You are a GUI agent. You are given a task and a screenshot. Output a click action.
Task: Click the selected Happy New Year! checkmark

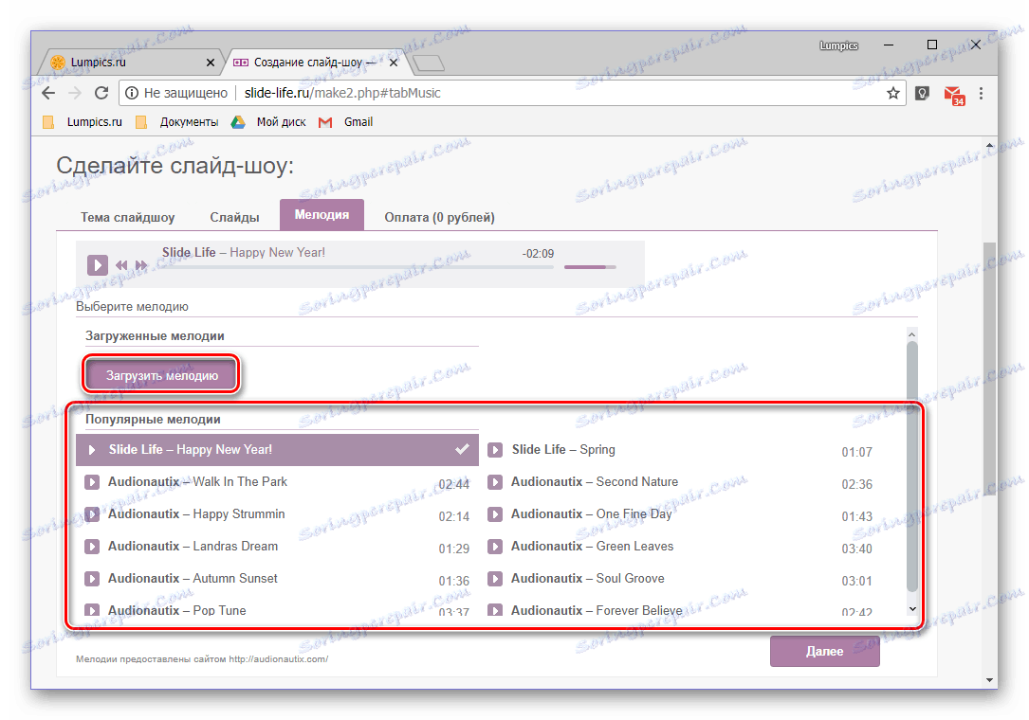(463, 449)
